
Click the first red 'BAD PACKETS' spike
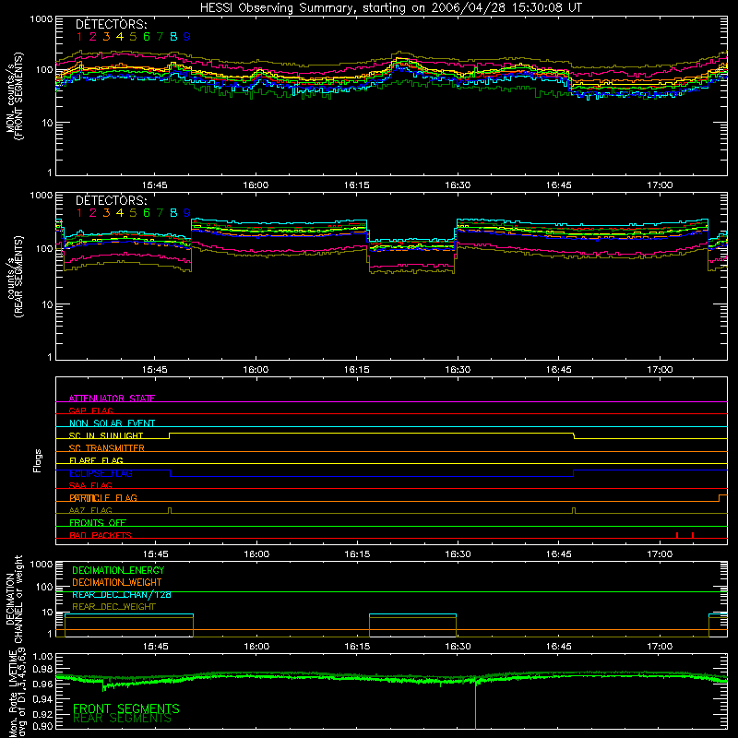(677, 535)
